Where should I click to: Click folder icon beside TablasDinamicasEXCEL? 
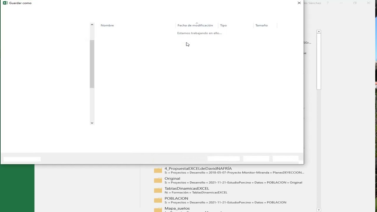click(x=158, y=190)
